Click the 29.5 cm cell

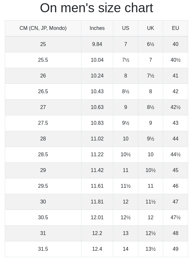click(x=43, y=186)
